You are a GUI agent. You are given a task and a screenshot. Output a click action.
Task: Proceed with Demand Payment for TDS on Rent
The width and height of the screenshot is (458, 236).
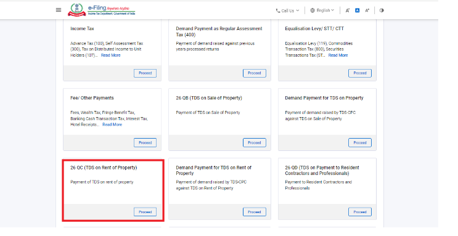[x=255, y=212]
